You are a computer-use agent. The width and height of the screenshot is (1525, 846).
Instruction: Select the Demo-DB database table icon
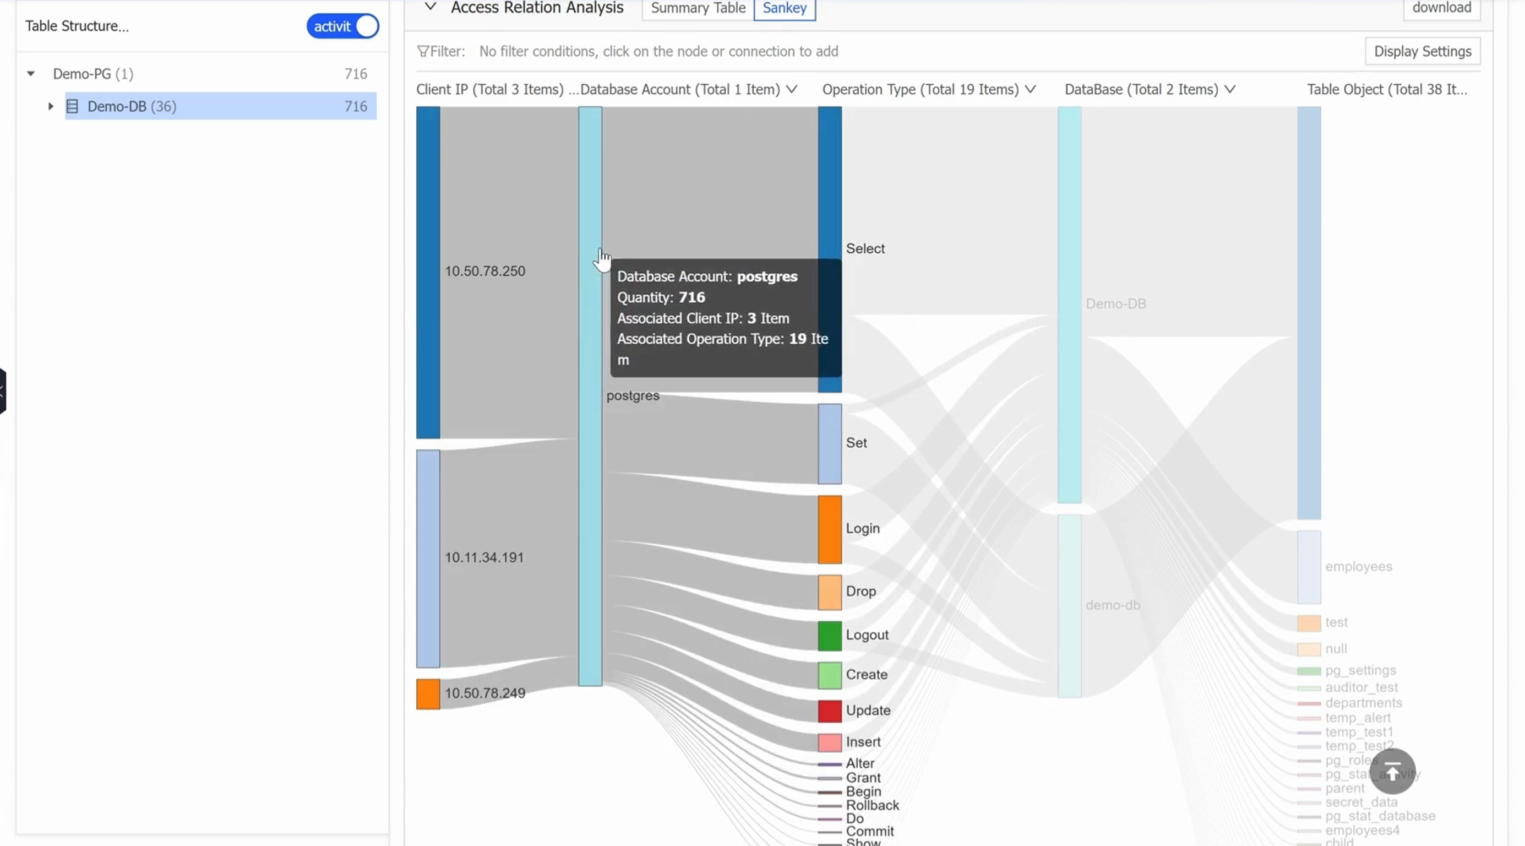[72, 107]
